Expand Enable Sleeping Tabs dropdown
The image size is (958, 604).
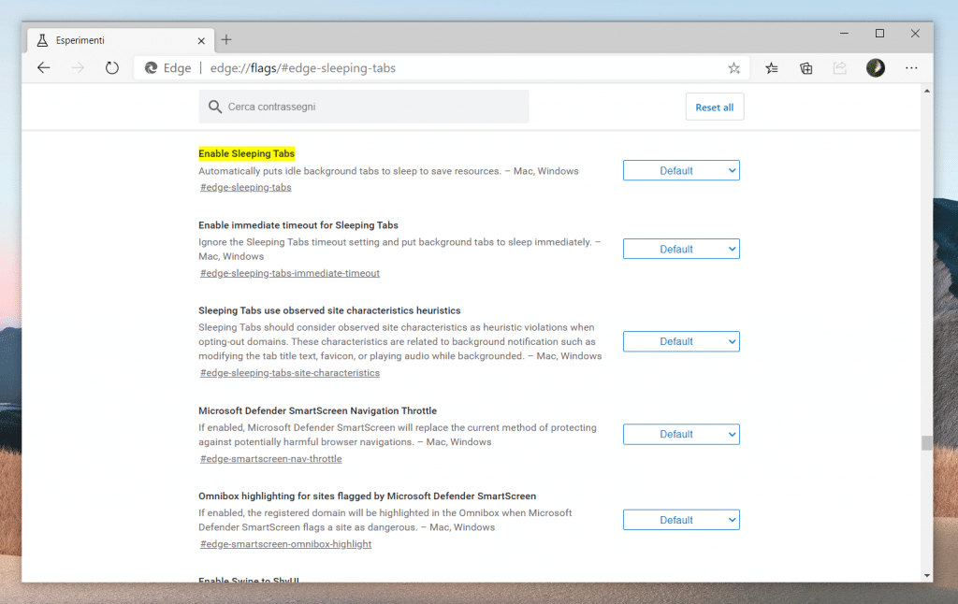point(681,171)
